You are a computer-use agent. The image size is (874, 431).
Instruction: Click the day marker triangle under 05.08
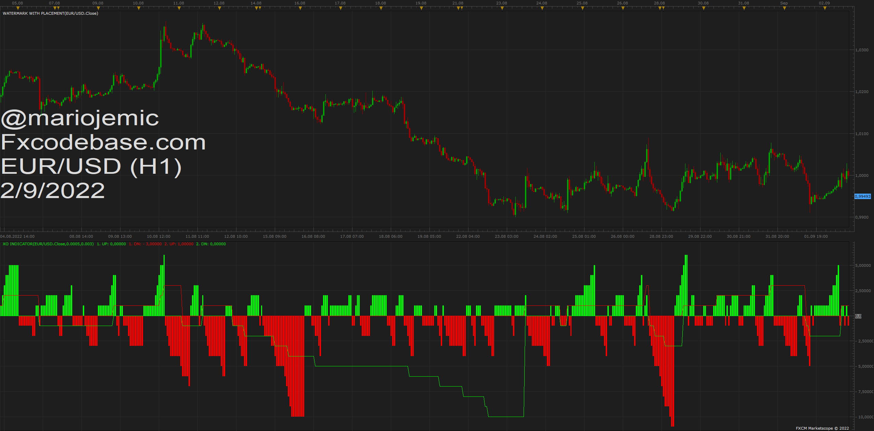click(x=18, y=8)
